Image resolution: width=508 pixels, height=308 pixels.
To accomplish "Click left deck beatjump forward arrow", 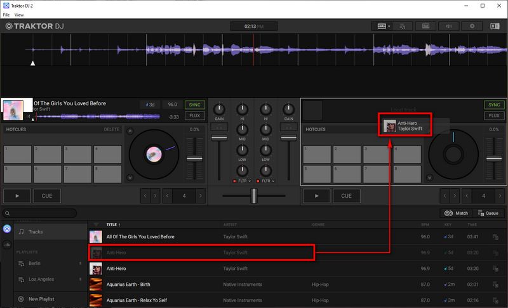I will click(155, 196).
